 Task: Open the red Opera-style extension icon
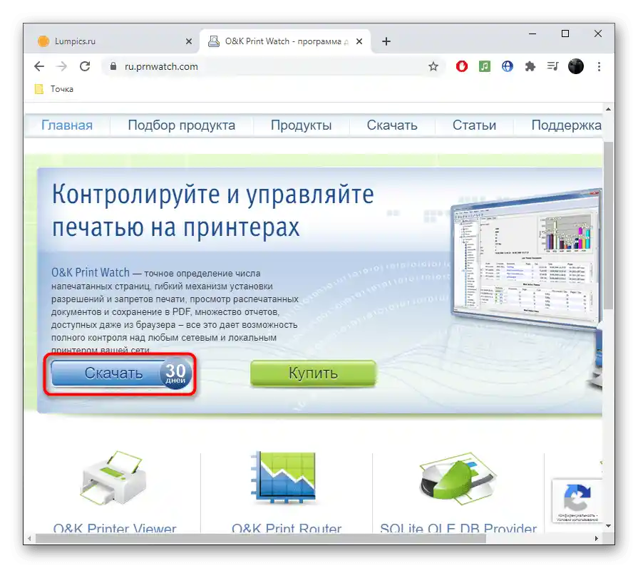pyautogui.click(x=462, y=66)
